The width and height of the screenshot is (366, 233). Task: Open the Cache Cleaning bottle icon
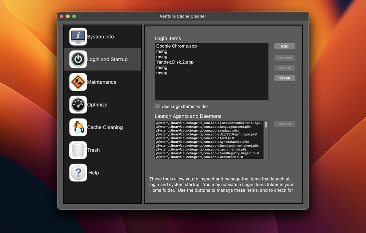(78, 127)
